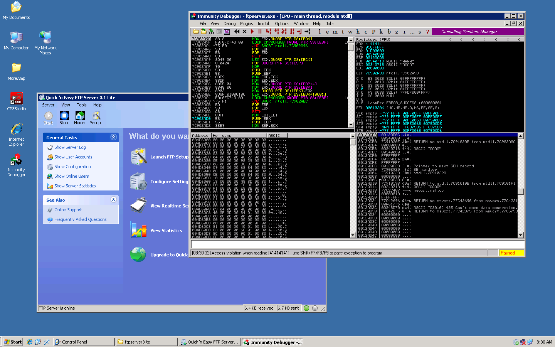
Task: Open Memory map with the 'm' button
Action: (x=335, y=32)
